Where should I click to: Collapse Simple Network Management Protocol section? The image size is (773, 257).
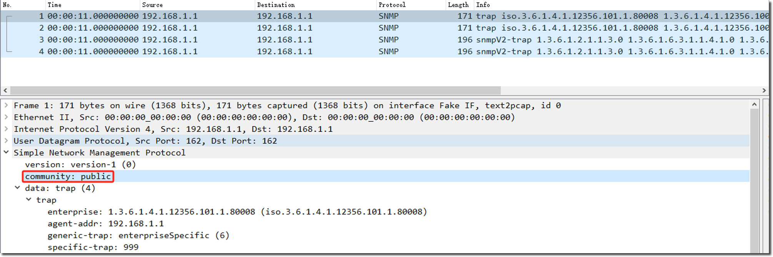(6, 153)
